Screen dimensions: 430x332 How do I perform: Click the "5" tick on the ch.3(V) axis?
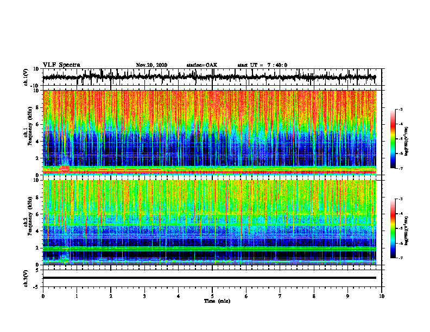pyautogui.click(x=37, y=270)
